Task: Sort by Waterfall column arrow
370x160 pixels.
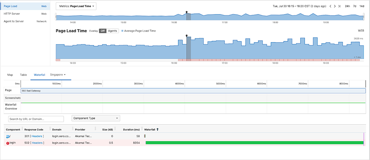Action: click(x=158, y=129)
